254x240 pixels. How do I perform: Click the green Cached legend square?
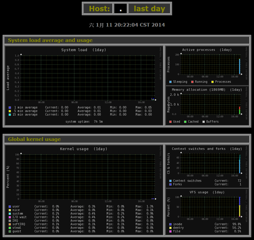tap(185, 122)
